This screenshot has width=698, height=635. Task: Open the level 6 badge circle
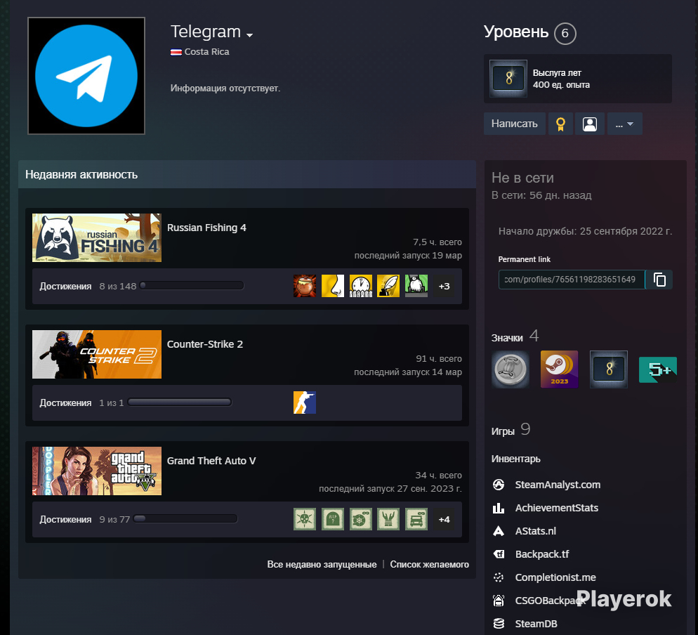[565, 34]
